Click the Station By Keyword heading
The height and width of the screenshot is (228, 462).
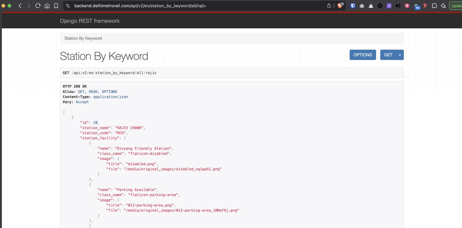coord(104,56)
